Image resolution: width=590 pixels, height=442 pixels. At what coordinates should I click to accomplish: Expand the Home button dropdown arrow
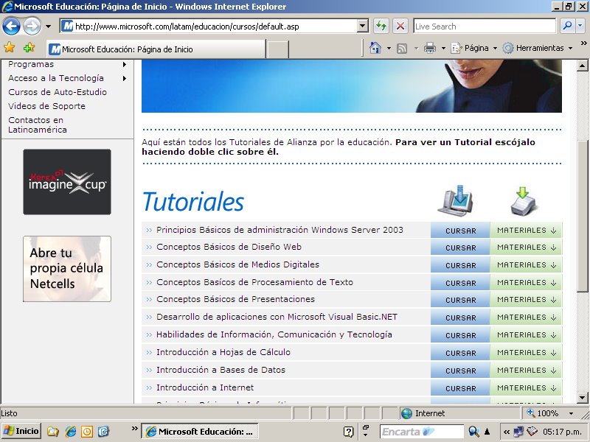pyautogui.click(x=389, y=48)
